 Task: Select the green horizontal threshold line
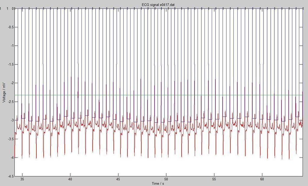159,95
